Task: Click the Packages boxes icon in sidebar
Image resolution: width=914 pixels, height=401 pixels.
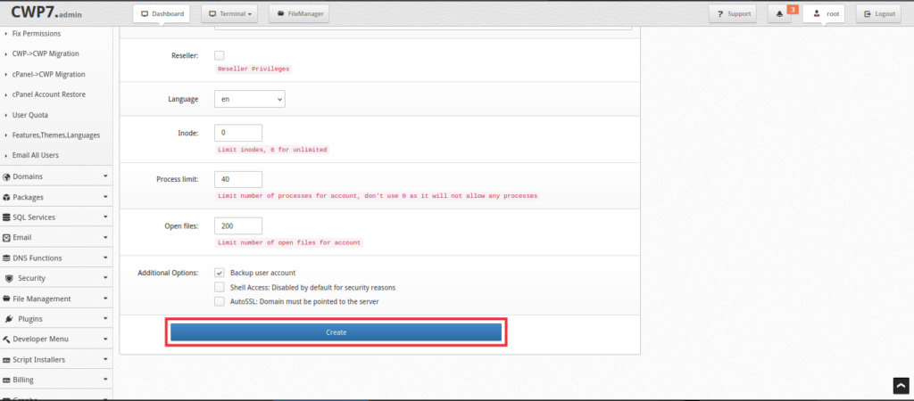Action: (7, 197)
